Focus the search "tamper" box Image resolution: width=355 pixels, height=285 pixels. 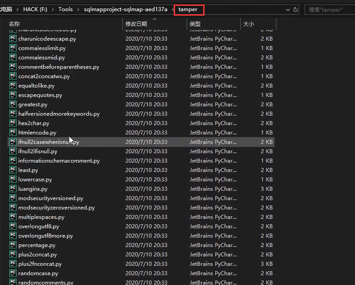click(330, 10)
